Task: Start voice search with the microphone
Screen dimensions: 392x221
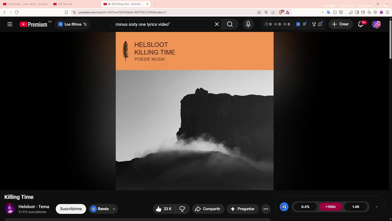Action: [248, 24]
